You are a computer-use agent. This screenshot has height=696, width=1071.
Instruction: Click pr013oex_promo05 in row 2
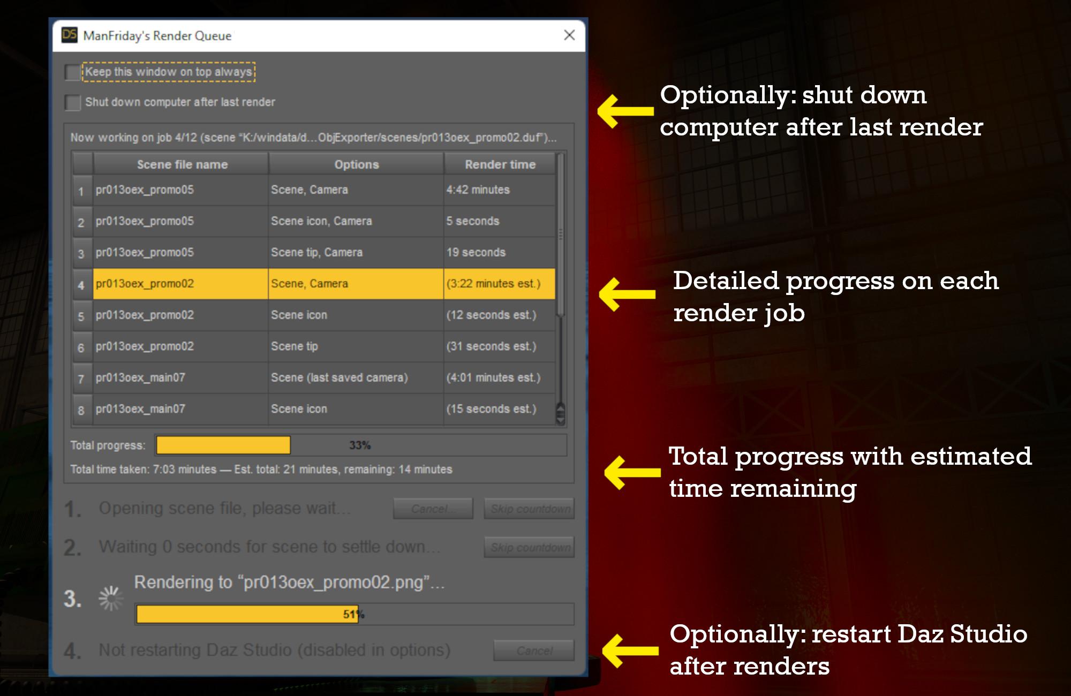coord(181,221)
